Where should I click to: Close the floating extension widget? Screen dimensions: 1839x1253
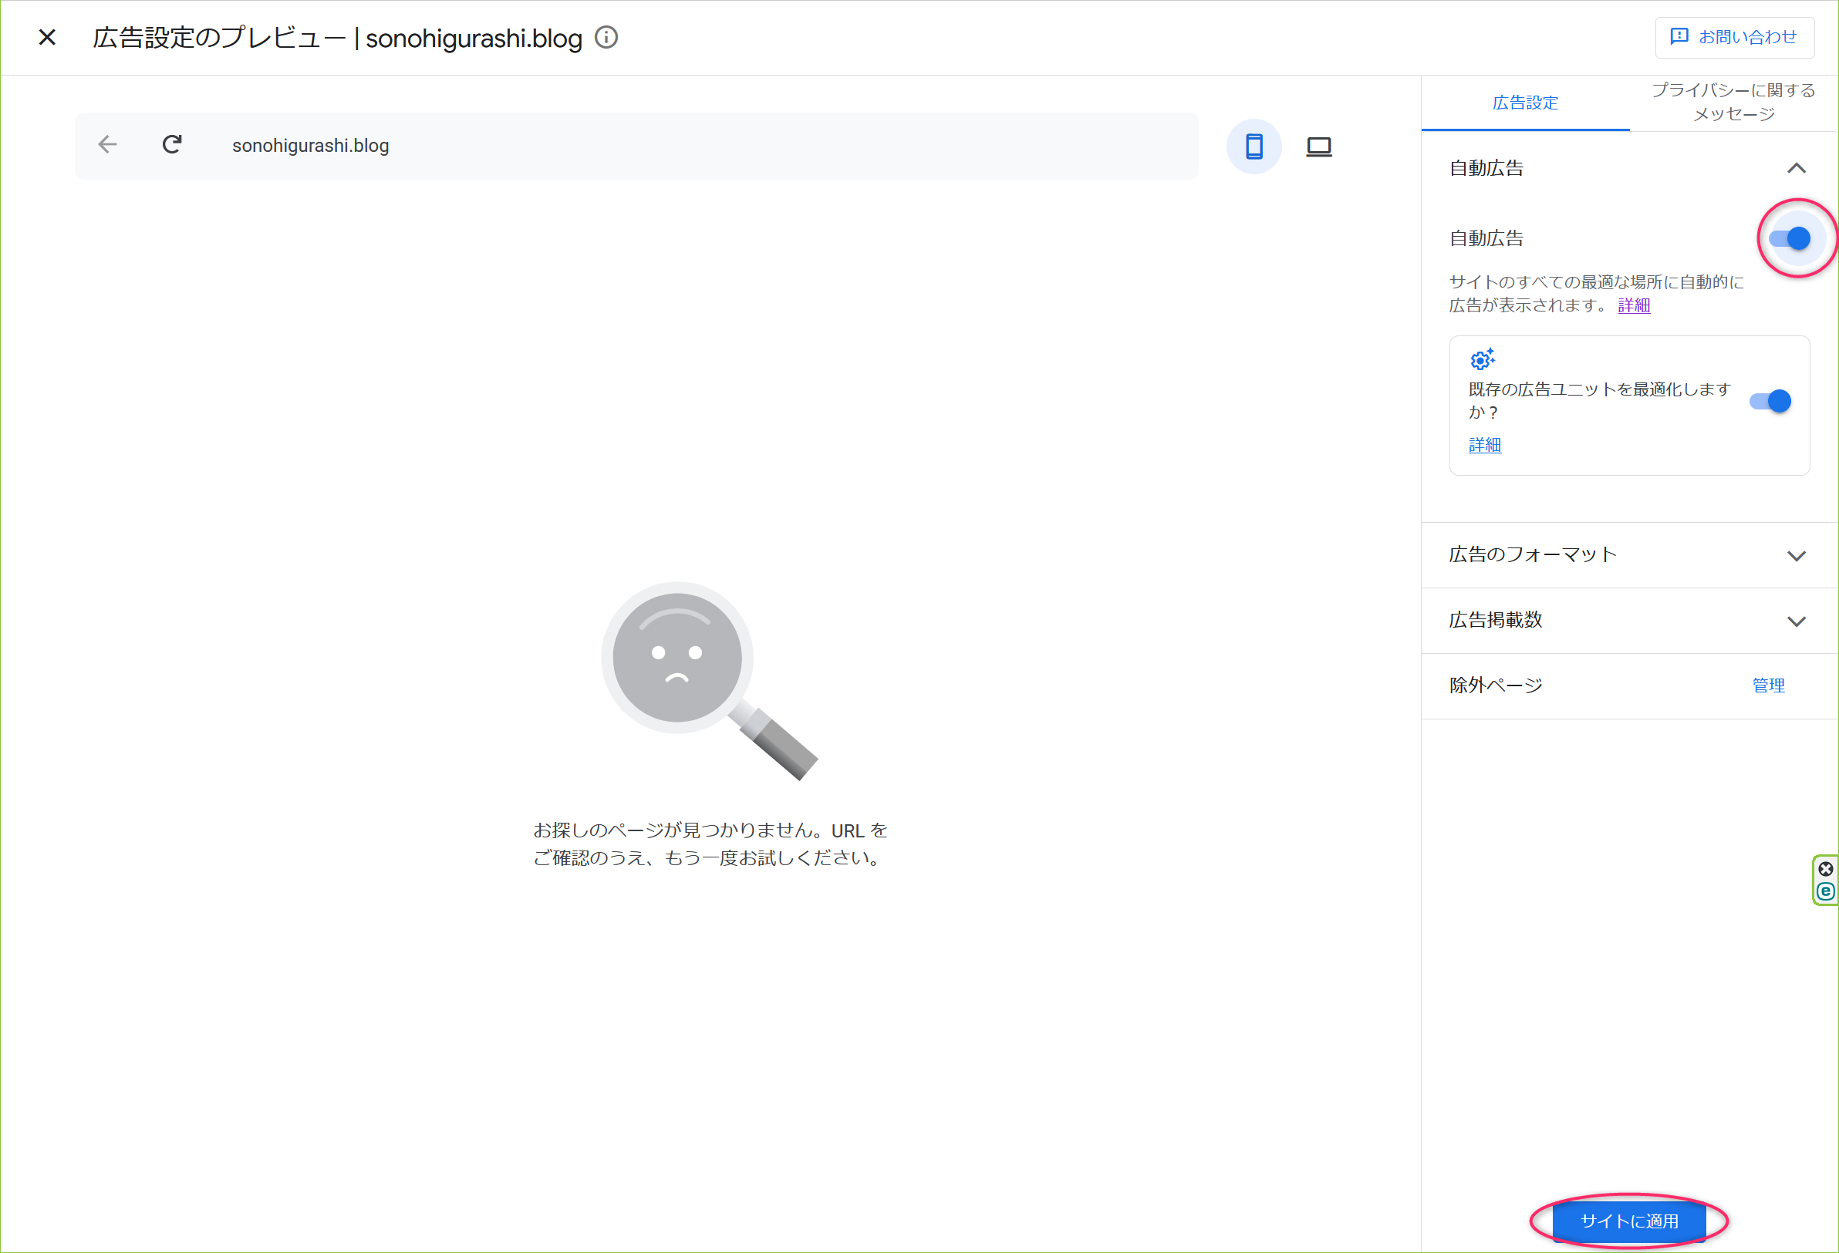coord(1826,869)
